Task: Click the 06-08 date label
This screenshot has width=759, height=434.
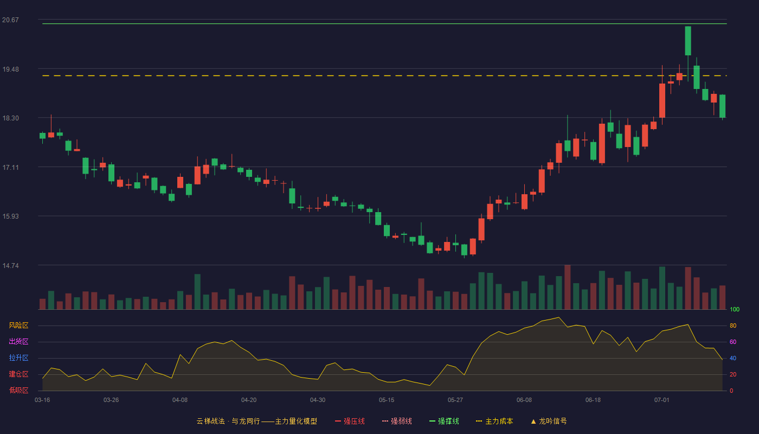Action: (x=524, y=400)
